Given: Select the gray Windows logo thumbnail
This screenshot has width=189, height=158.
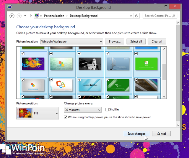Looking at the screenshot, I should (33, 85).
